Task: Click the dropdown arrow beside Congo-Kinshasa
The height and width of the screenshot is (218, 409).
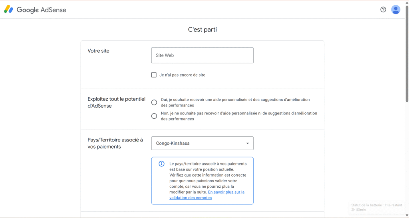Action: point(247,143)
